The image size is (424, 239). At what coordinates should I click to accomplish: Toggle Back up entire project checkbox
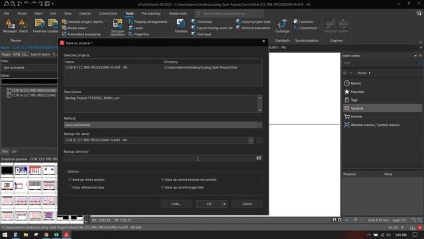point(70,179)
